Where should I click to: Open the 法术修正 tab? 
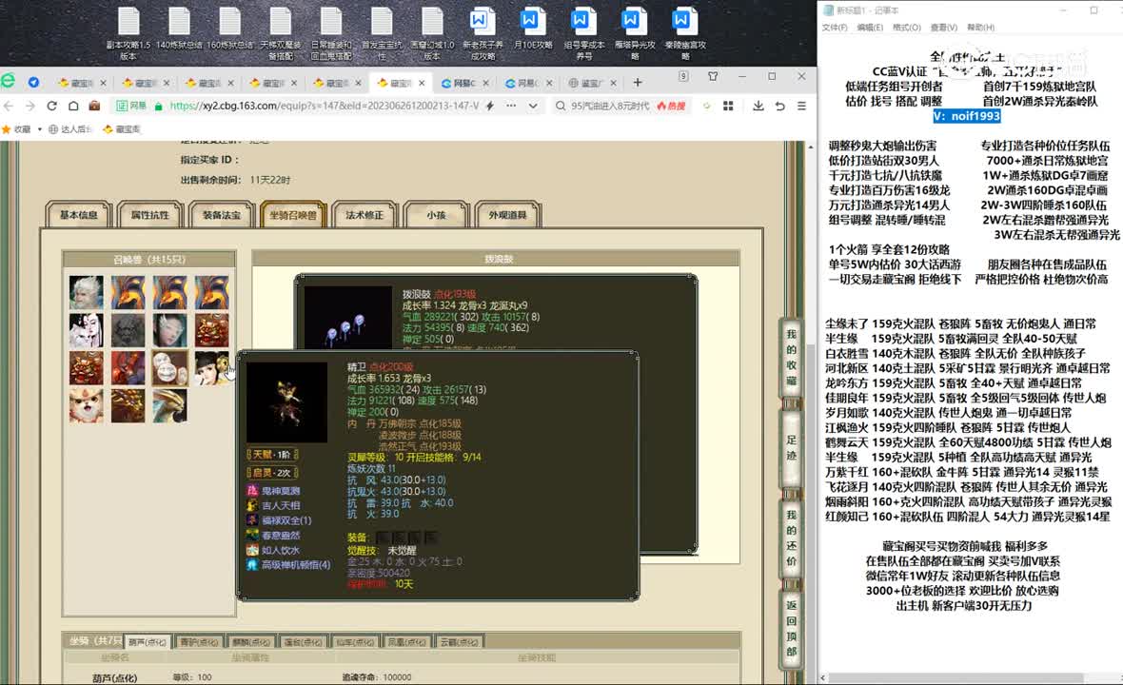click(x=364, y=215)
